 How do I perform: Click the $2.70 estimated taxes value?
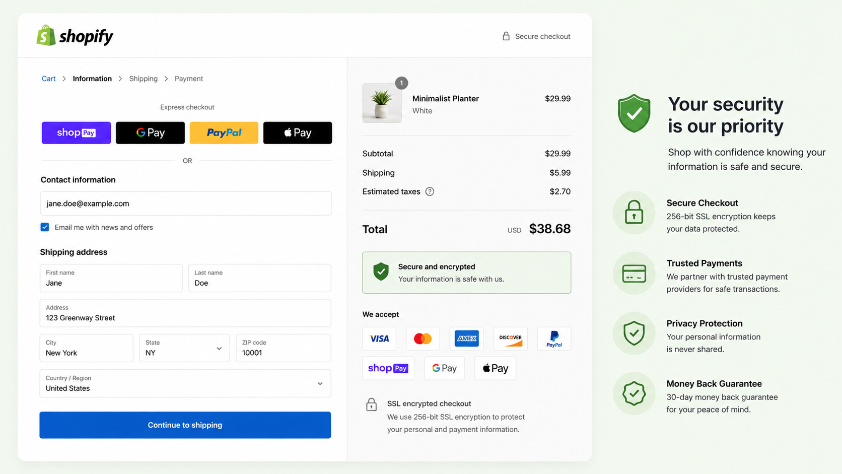[x=560, y=191]
